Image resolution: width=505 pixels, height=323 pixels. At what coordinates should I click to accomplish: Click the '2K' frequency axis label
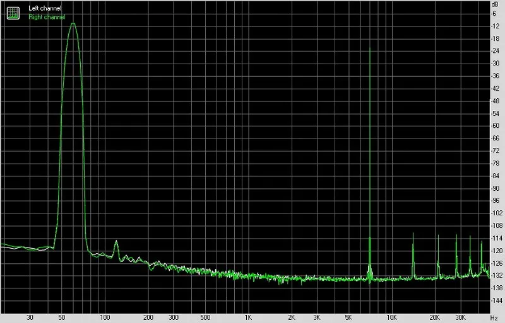click(292, 317)
